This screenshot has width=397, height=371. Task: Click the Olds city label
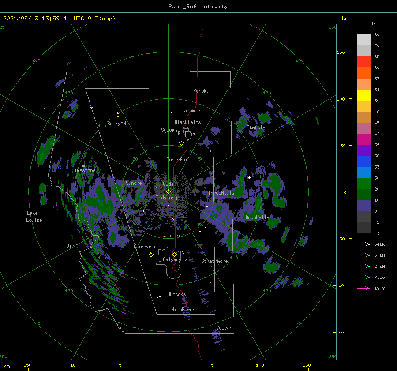[168, 184]
